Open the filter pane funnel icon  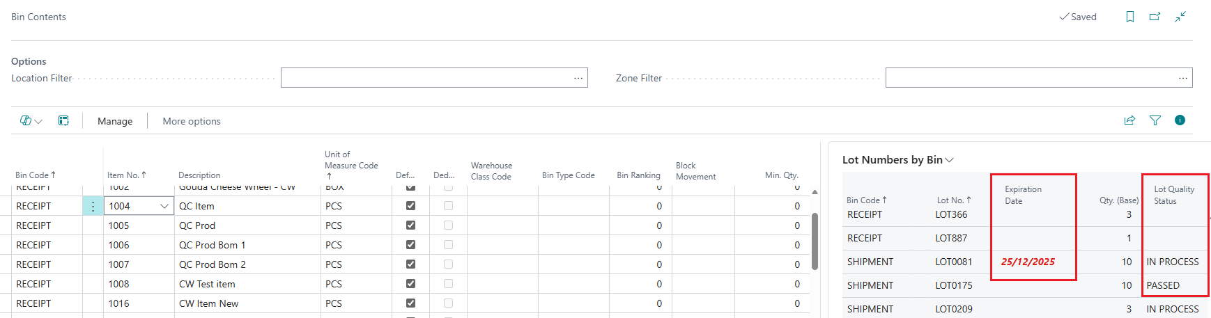(x=1155, y=120)
